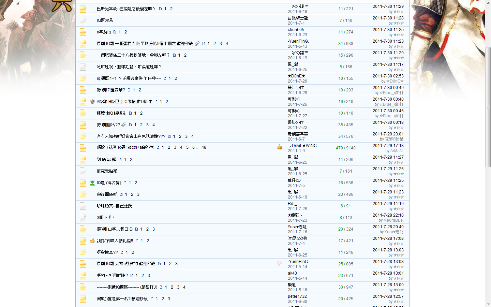
Task: Click last post time '2011-7-30 02:53'
Action: click(388, 76)
